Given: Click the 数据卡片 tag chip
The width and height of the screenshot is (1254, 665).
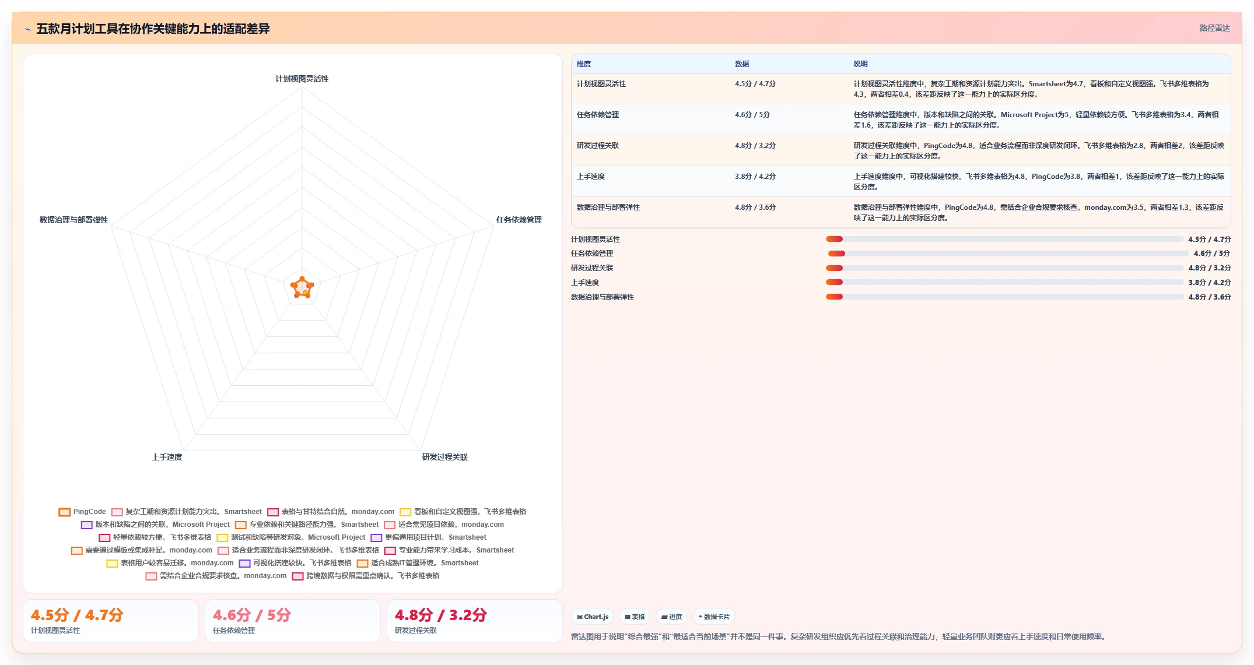Looking at the screenshot, I should pyautogui.click(x=714, y=617).
